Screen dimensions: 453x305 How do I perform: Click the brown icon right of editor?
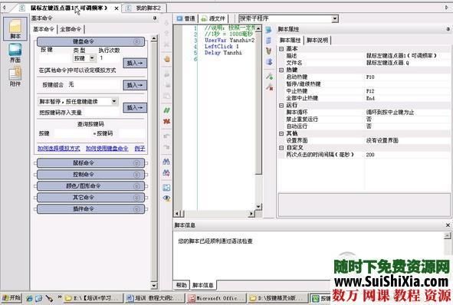(x=269, y=51)
